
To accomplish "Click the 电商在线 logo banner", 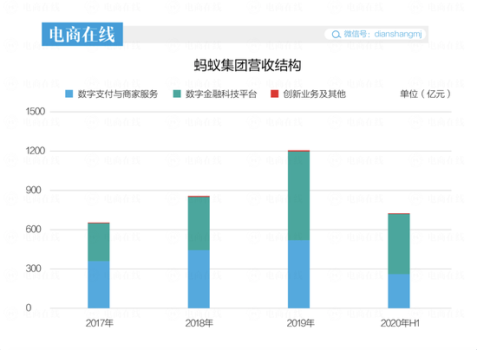I will coord(82,34).
